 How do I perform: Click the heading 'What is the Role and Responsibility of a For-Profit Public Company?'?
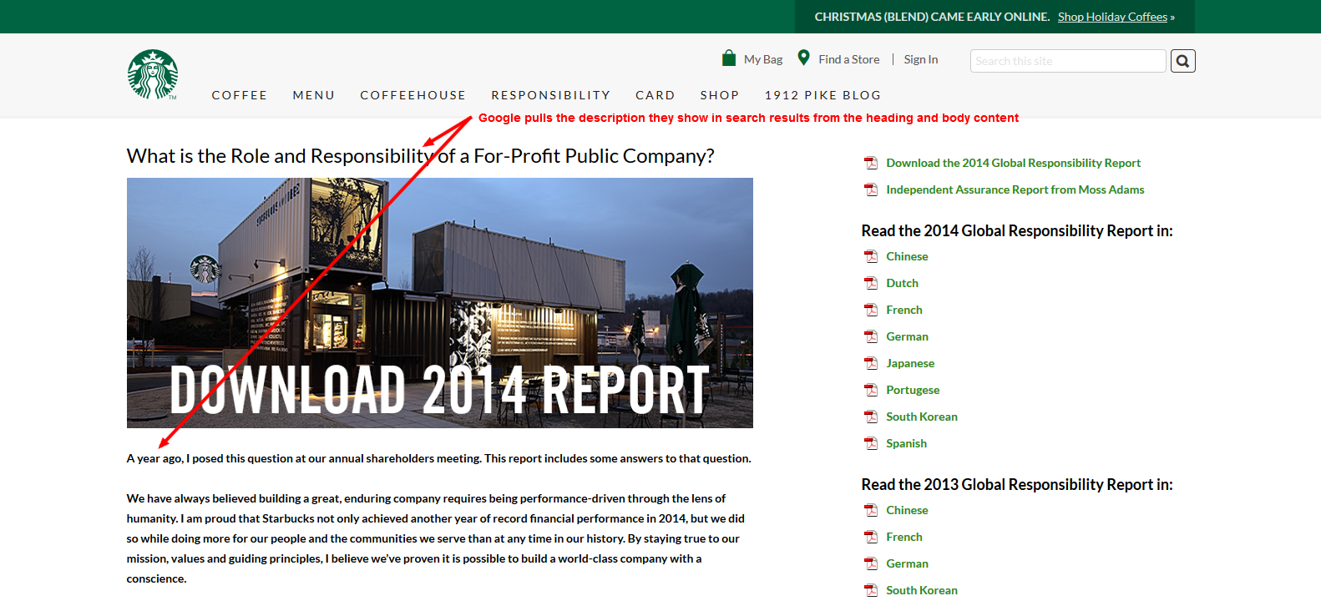pyautogui.click(x=421, y=156)
